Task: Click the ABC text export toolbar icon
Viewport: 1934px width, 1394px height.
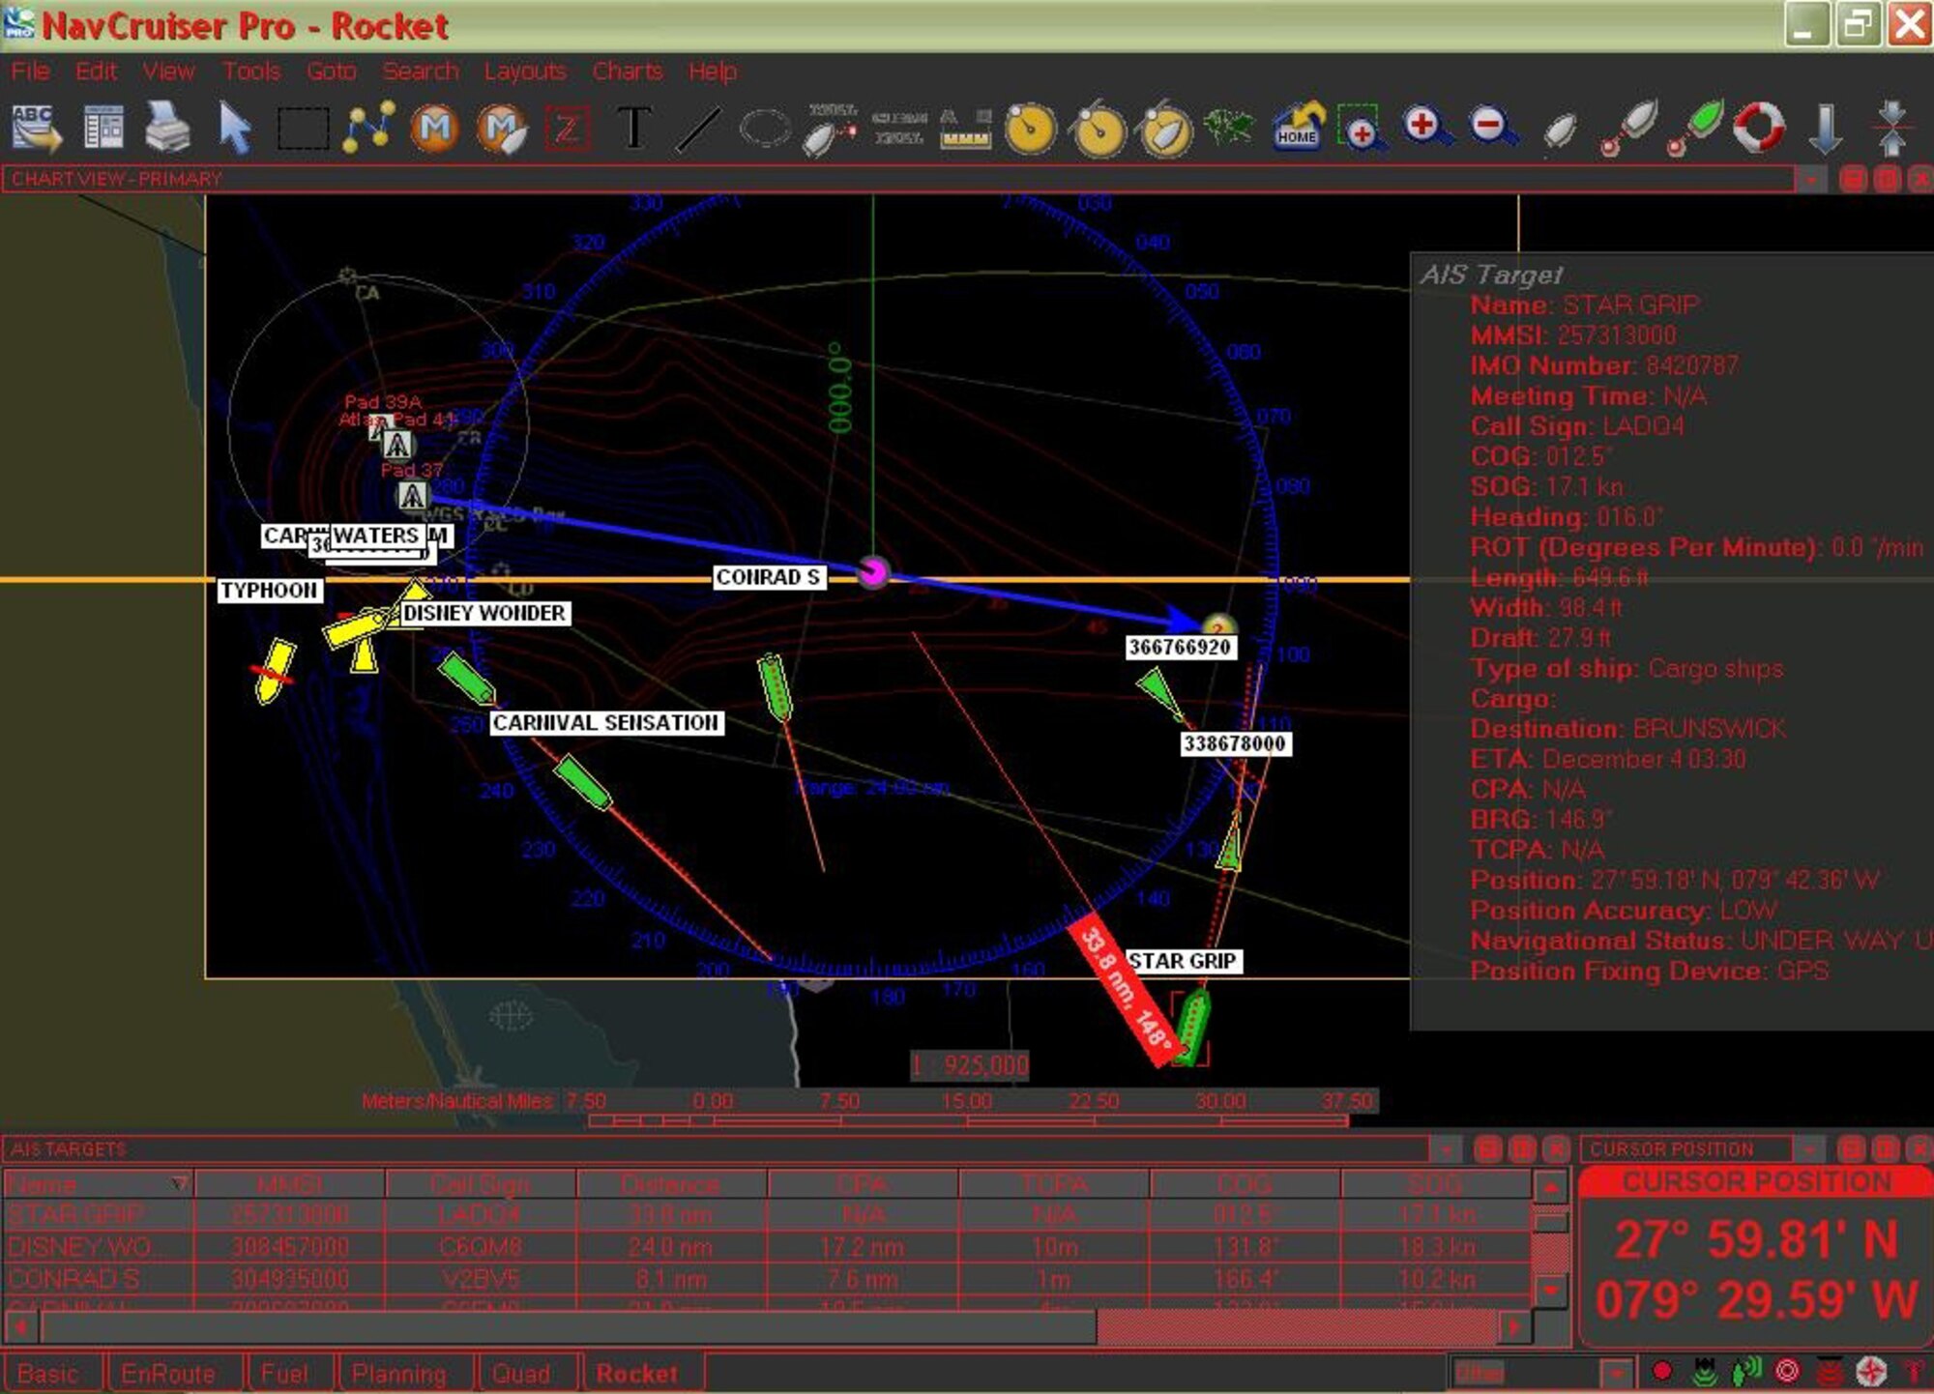Action: click(37, 129)
